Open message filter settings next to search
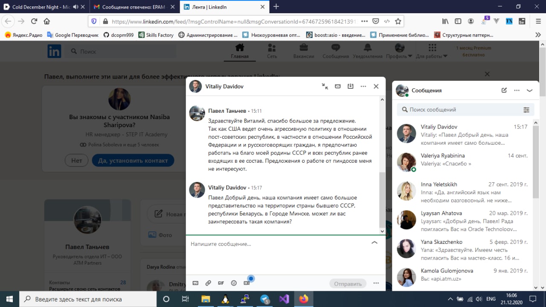546x307 pixels. pyautogui.click(x=526, y=110)
